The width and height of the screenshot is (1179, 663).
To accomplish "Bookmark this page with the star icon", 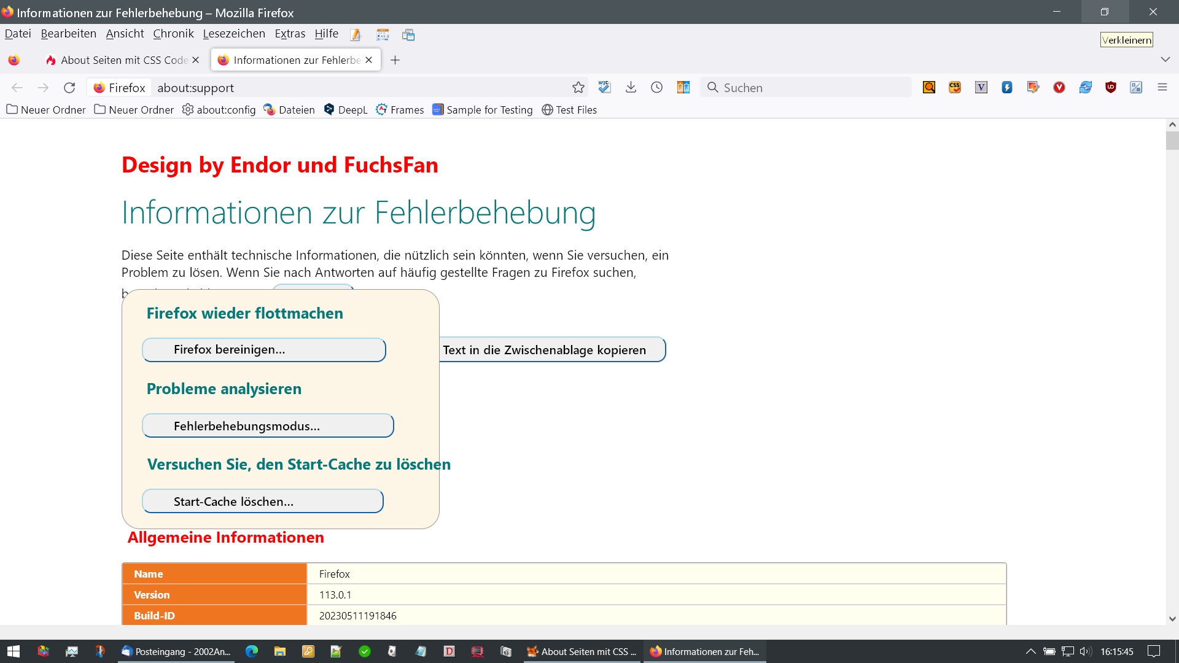I will [578, 88].
